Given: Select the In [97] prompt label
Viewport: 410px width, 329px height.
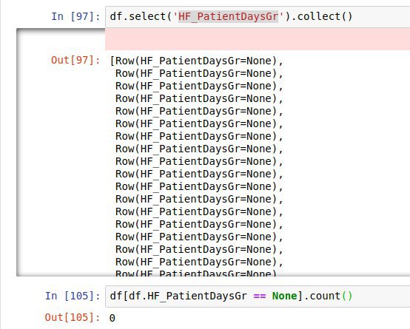Looking at the screenshot, I should pyautogui.click(x=75, y=16).
